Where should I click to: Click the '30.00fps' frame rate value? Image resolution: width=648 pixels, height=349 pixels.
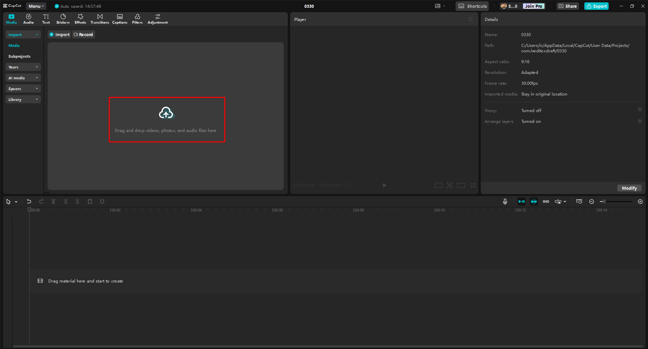(x=529, y=83)
